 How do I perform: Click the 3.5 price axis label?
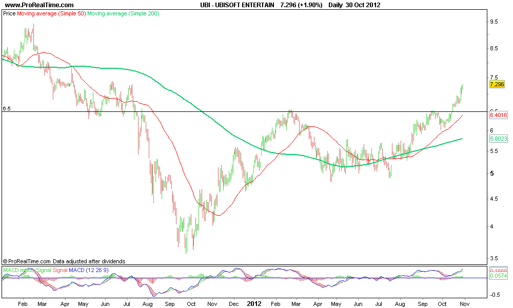click(494, 258)
